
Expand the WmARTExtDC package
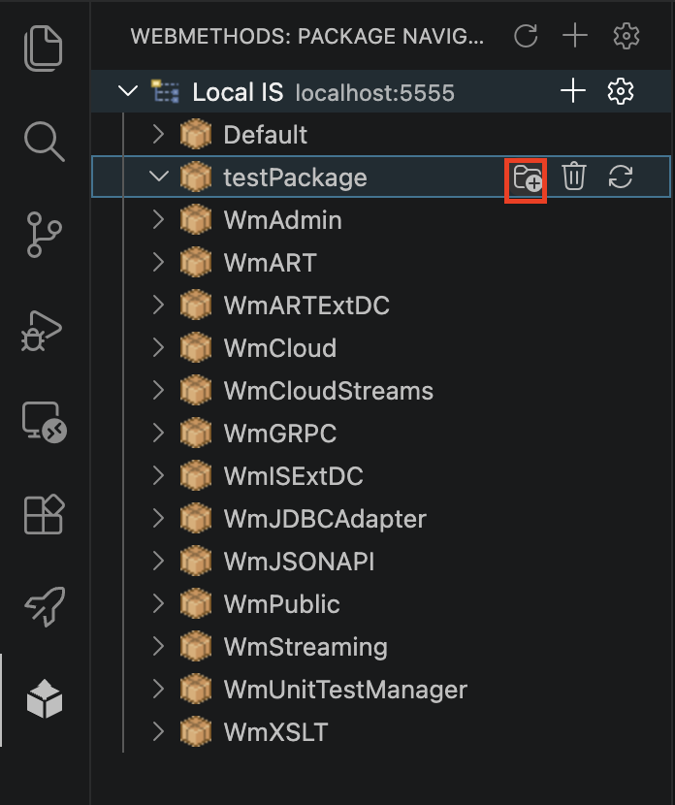click(159, 305)
